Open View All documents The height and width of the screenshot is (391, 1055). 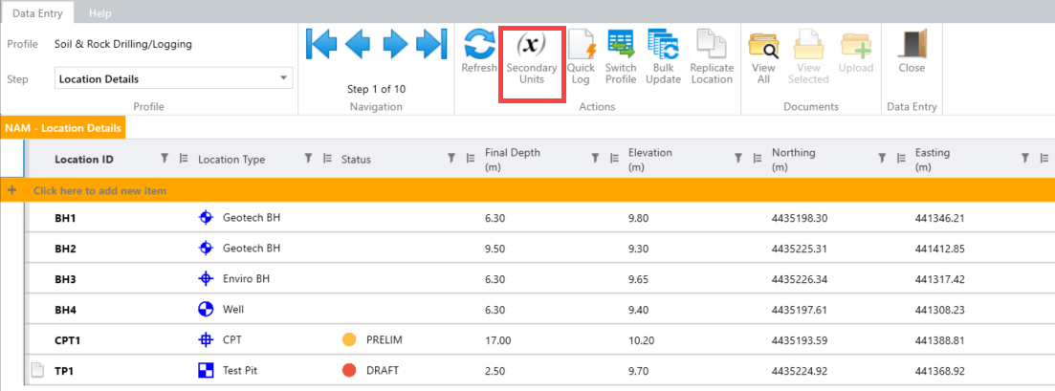[763, 57]
